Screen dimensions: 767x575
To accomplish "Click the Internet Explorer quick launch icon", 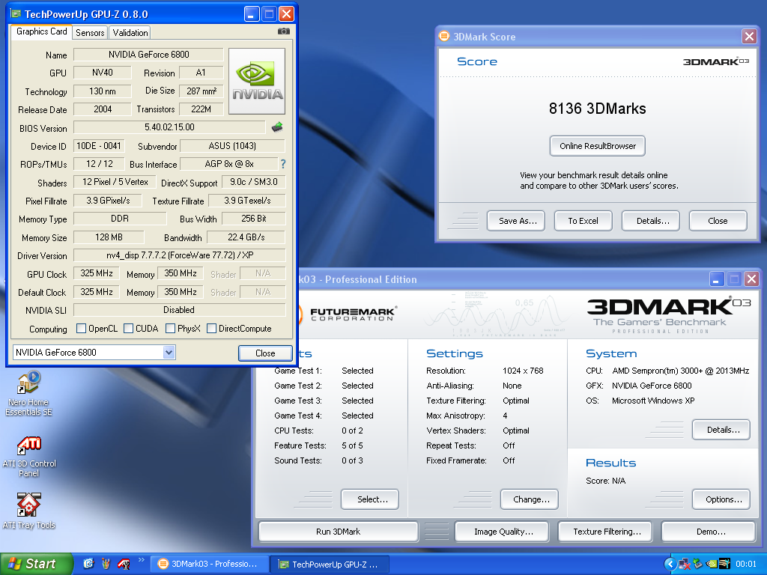I will tap(88, 564).
